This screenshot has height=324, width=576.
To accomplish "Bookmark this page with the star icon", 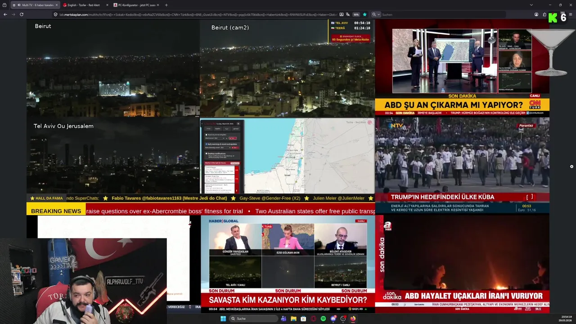I will pyautogui.click(x=364, y=14).
